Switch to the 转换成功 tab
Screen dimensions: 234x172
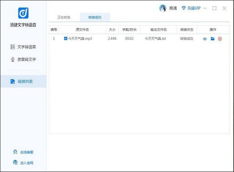95,17
